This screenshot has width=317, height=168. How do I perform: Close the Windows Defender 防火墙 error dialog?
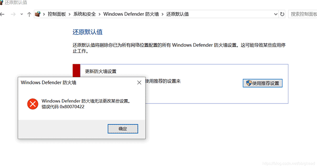[x=139, y=82]
